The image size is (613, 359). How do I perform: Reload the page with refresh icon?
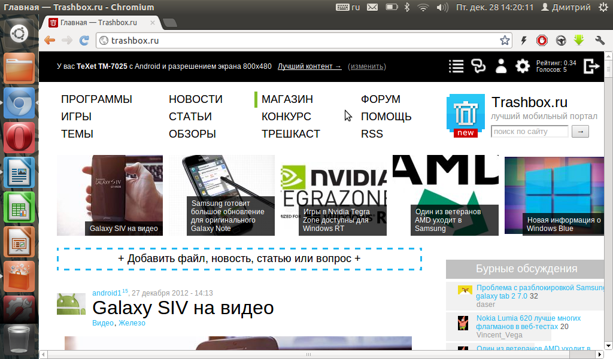point(84,40)
